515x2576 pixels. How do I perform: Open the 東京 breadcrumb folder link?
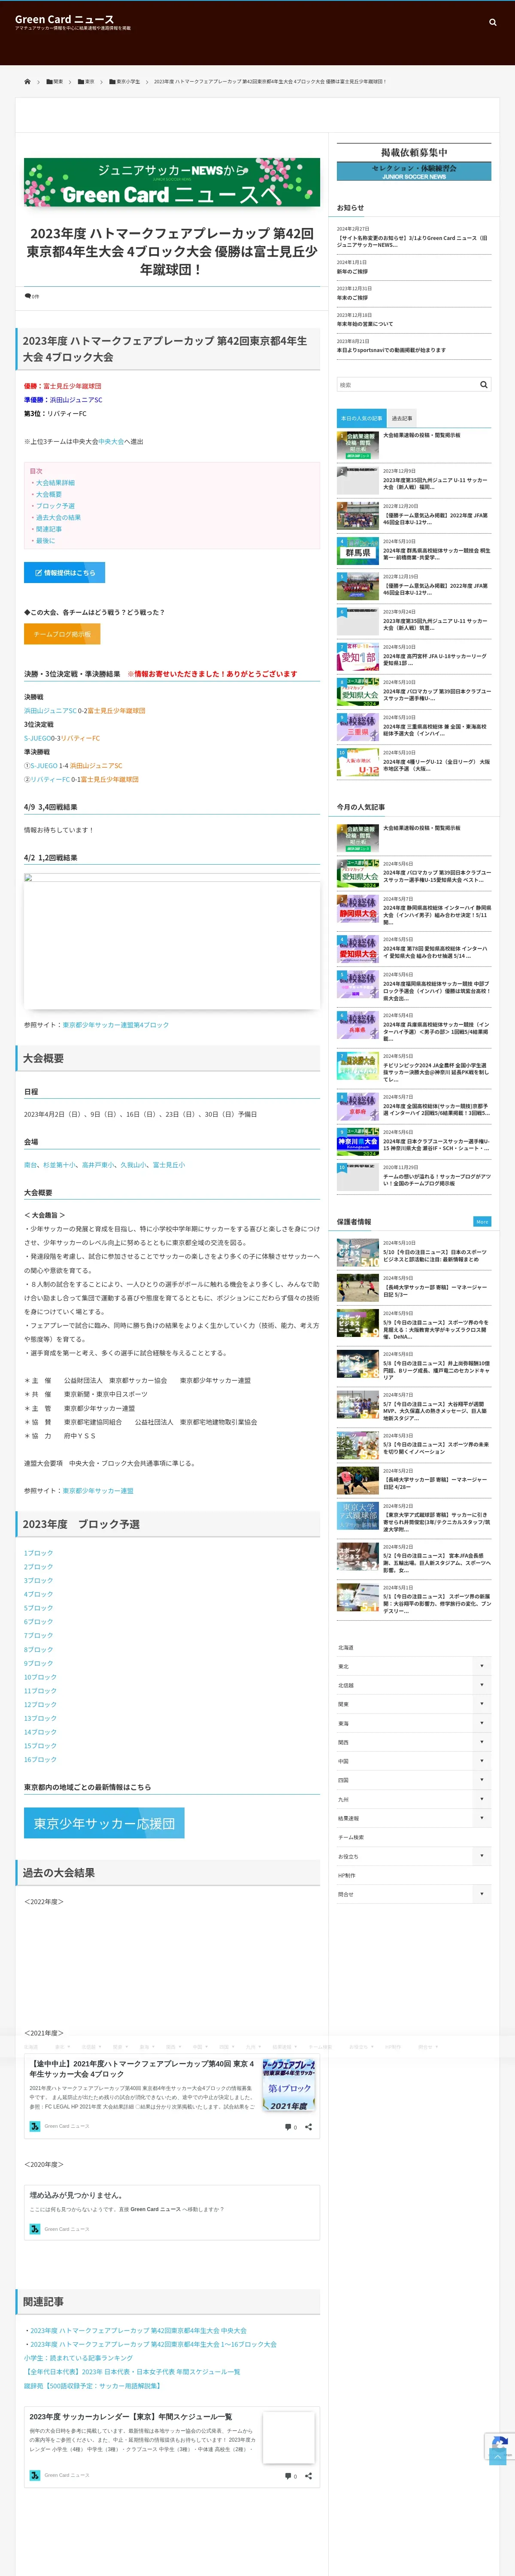[x=86, y=82]
